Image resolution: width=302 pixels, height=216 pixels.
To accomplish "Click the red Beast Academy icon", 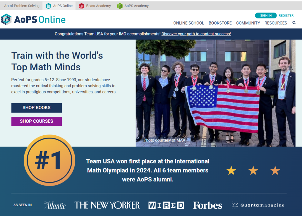I will (x=81, y=6).
